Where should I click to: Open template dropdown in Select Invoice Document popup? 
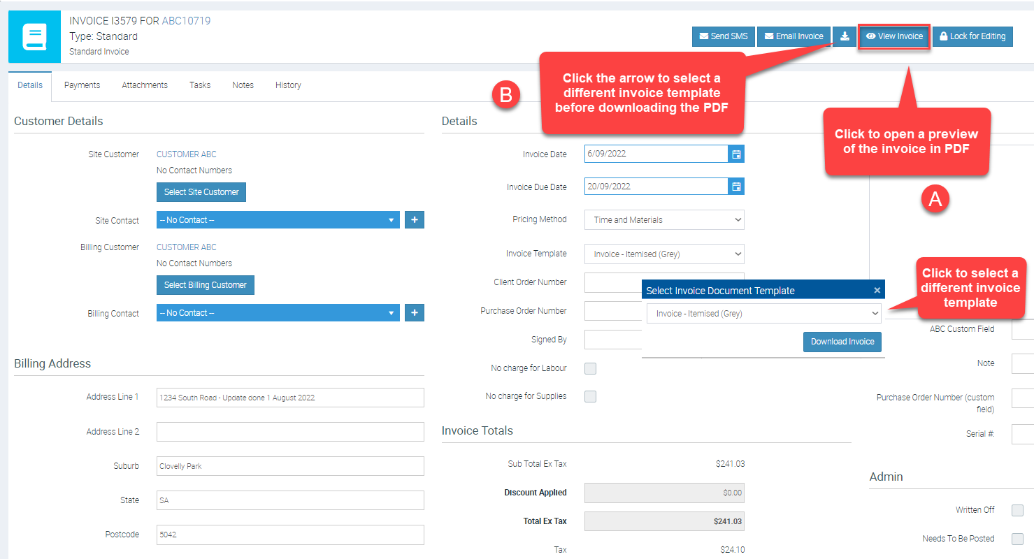pyautogui.click(x=763, y=314)
